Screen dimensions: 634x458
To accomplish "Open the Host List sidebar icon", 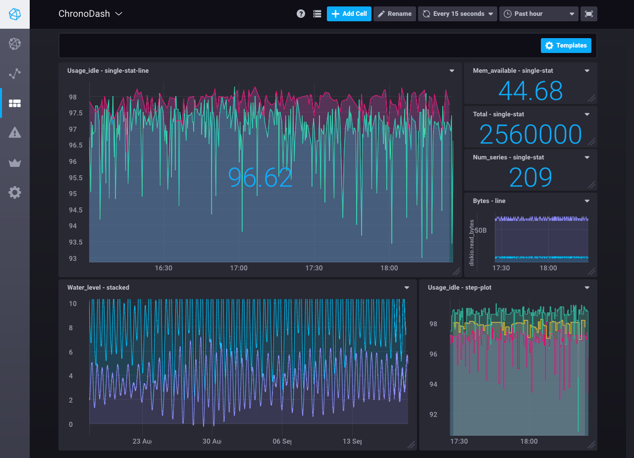I will 14,44.
